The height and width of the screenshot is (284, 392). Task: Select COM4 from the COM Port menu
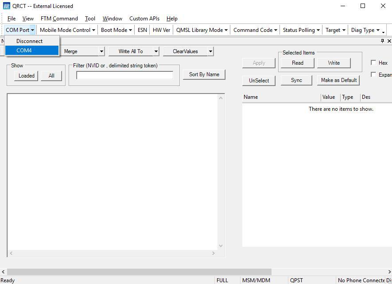(x=24, y=51)
